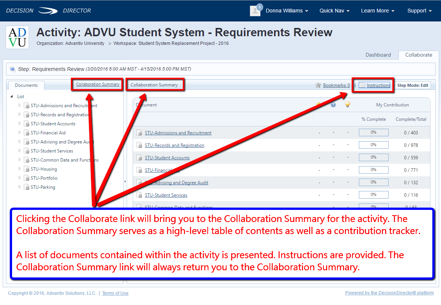Click document icon in STU-Admissions table row
441x305 pixels.
(x=139, y=132)
